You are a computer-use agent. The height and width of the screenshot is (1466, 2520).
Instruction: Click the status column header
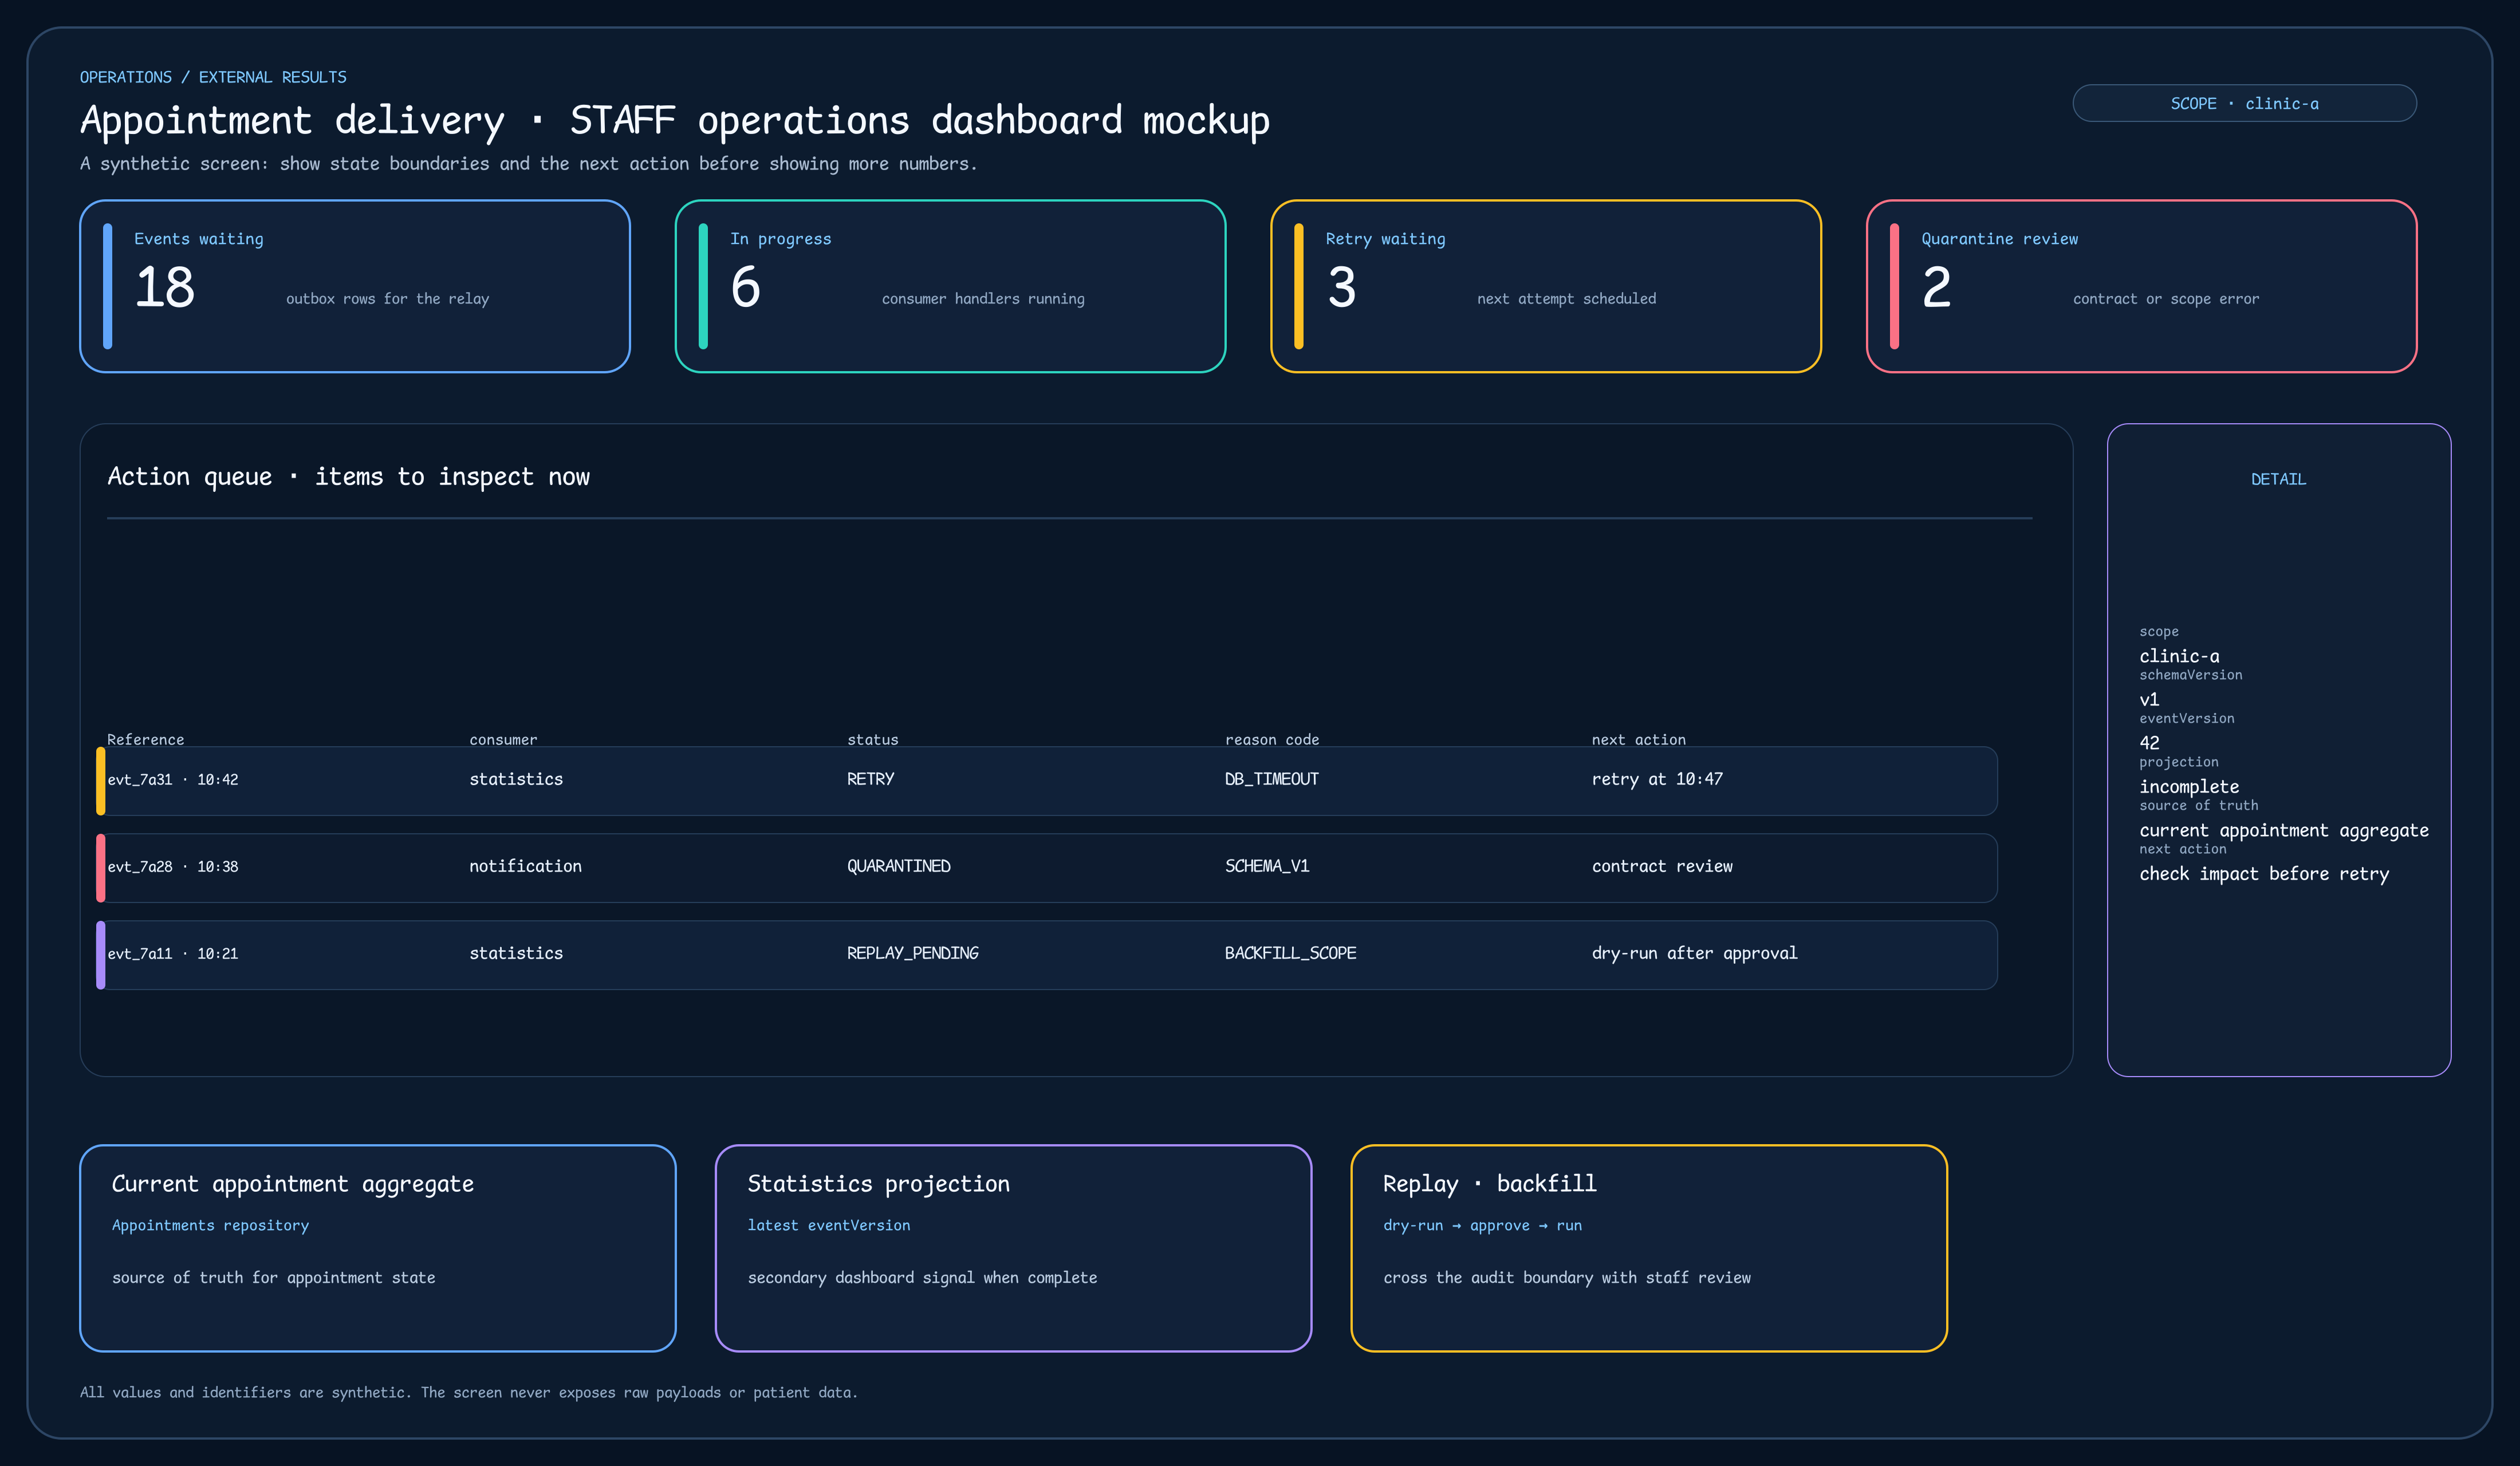click(x=873, y=740)
